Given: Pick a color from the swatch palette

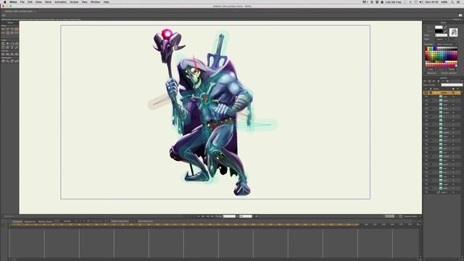Looking at the screenshot, I should coord(442,57).
